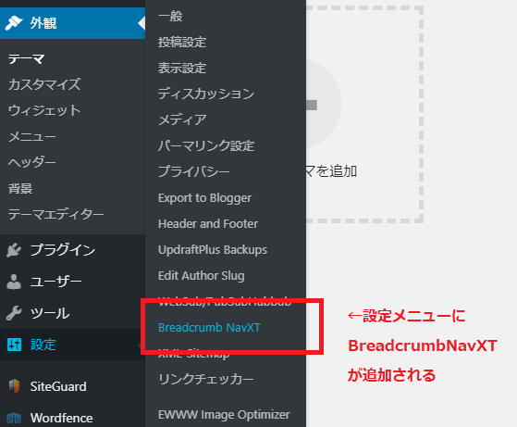Viewport: 517px width, 427px height.
Task: Open ウィジェット in the sidebar
Action: click(x=44, y=110)
